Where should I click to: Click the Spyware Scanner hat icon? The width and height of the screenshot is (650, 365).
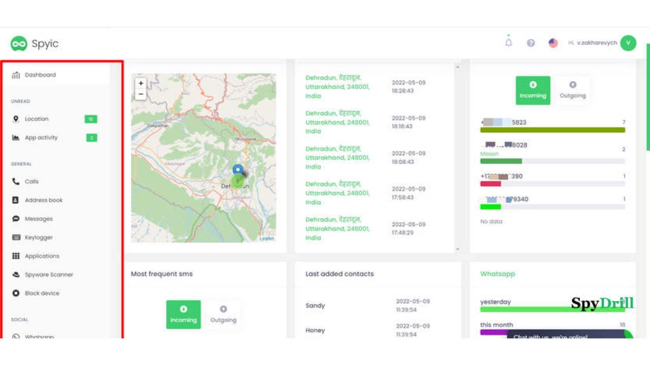(16, 275)
